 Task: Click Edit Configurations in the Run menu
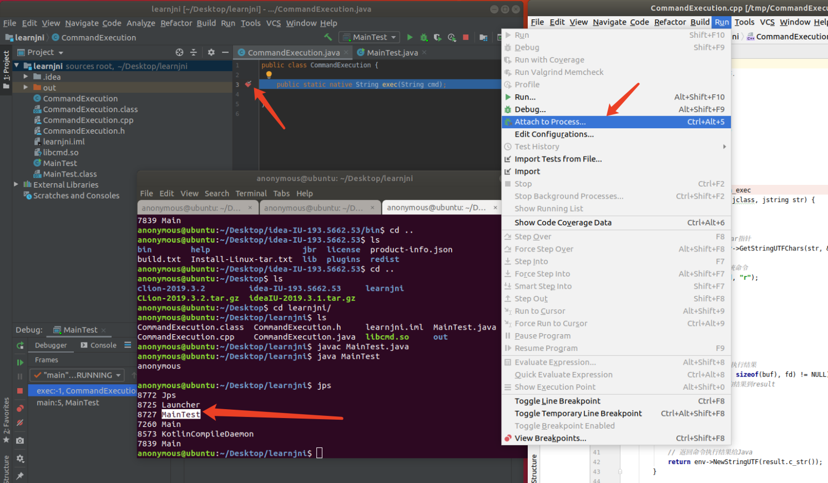coord(554,134)
